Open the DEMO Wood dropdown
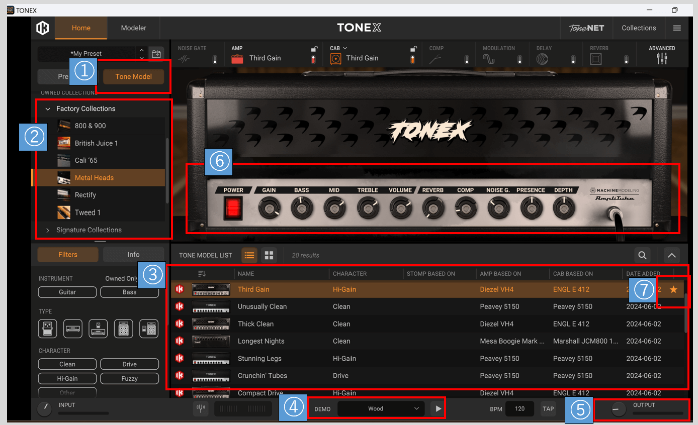The image size is (698, 425). coord(381,409)
